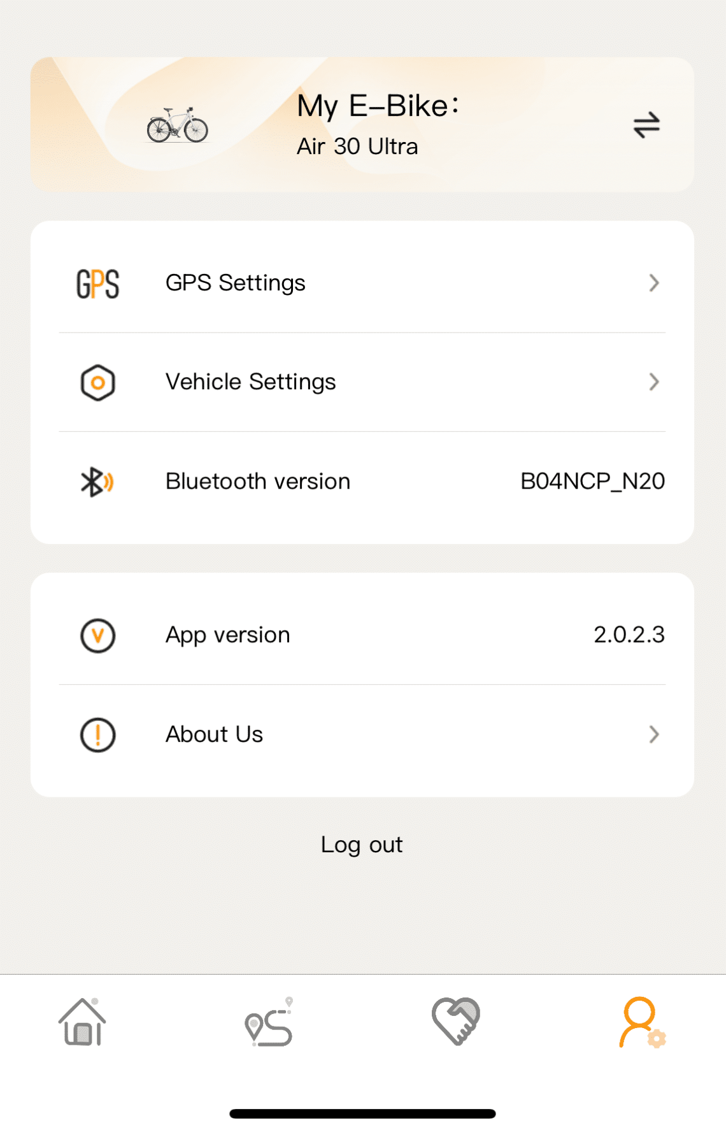Tap the exclamation About Us icon
The image size is (726, 1130).
coord(97,734)
